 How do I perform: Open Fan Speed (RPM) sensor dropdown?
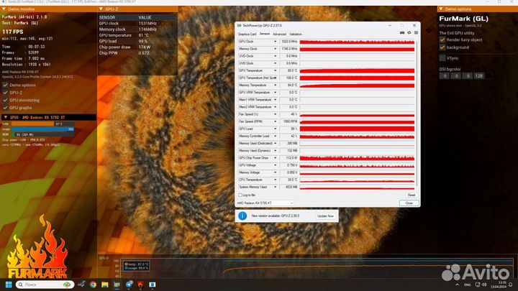click(275, 121)
